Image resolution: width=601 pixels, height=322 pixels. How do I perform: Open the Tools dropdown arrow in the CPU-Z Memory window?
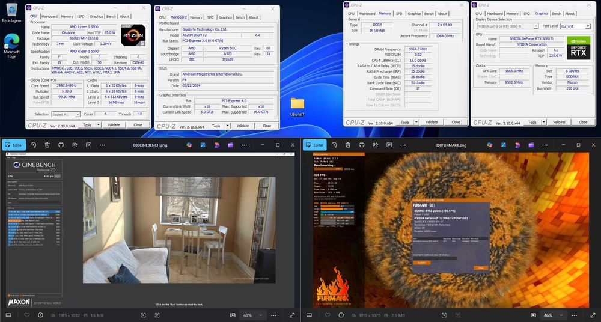[x=416, y=122]
